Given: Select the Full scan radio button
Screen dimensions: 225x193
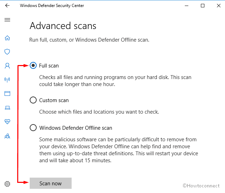Looking at the screenshot, I should [x=33, y=65].
